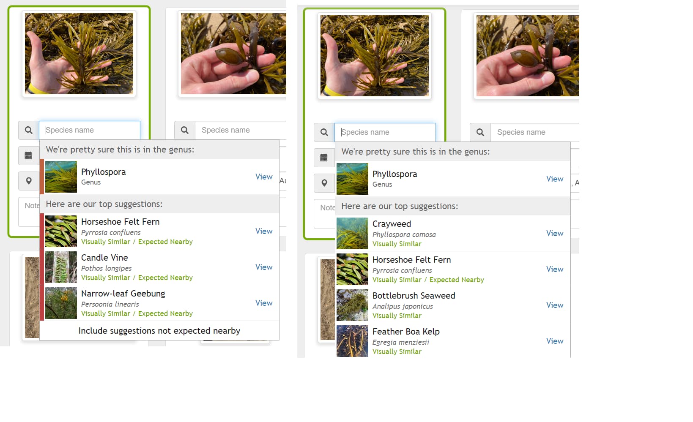Click the calendar icon in the right panel

(x=324, y=158)
